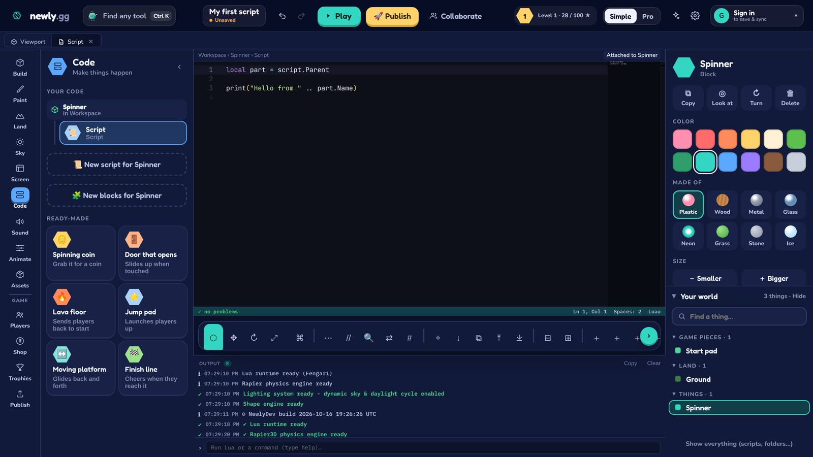Click the Turn icon for Spinner
This screenshot has width=813, height=457.
[x=756, y=97]
